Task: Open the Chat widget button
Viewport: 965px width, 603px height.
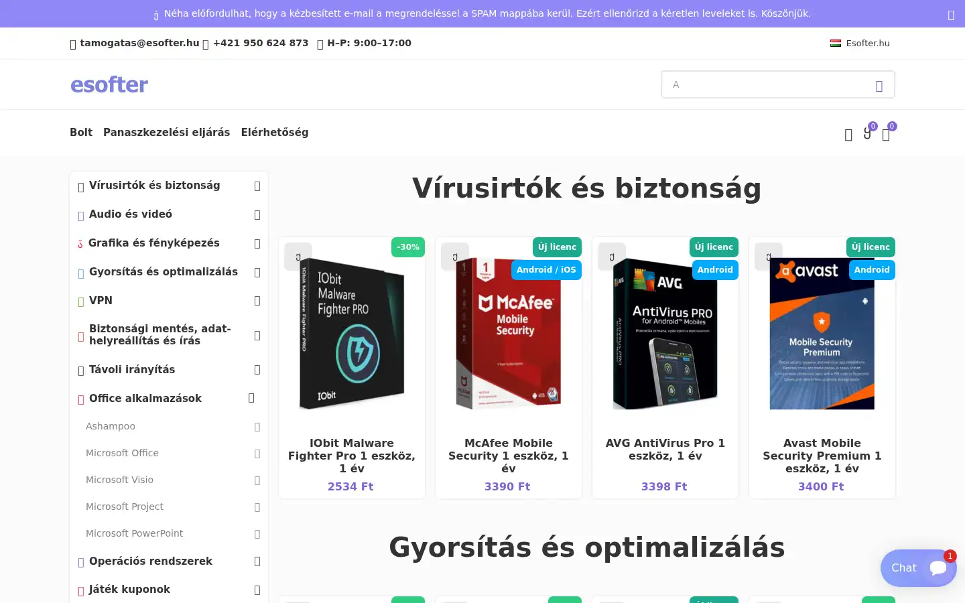Action: coord(918,568)
